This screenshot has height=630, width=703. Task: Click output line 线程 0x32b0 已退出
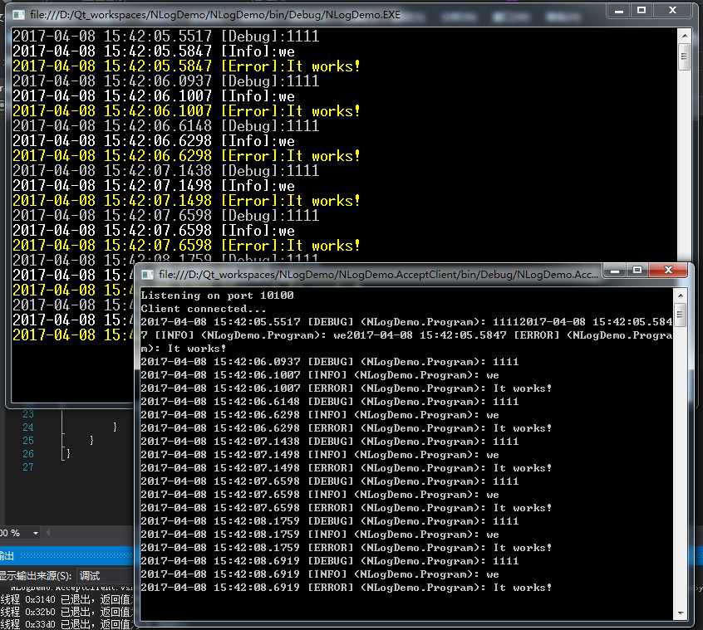coord(66,612)
